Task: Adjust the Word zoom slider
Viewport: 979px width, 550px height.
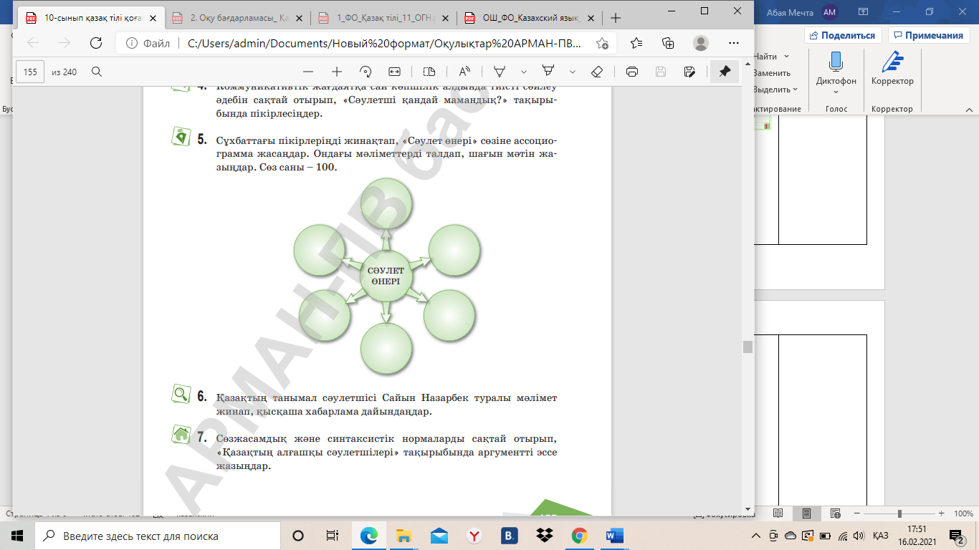Action: [x=899, y=513]
